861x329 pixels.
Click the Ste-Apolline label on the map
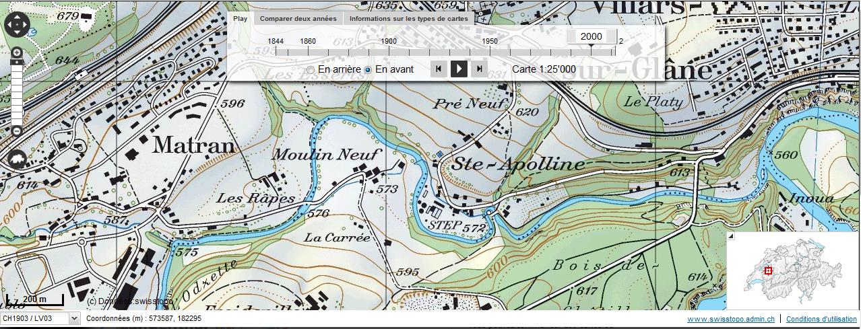click(517, 163)
